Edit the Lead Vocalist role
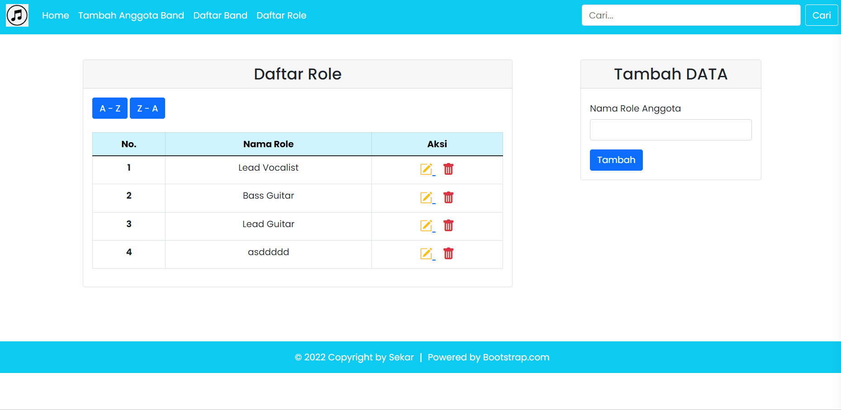 tap(426, 169)
